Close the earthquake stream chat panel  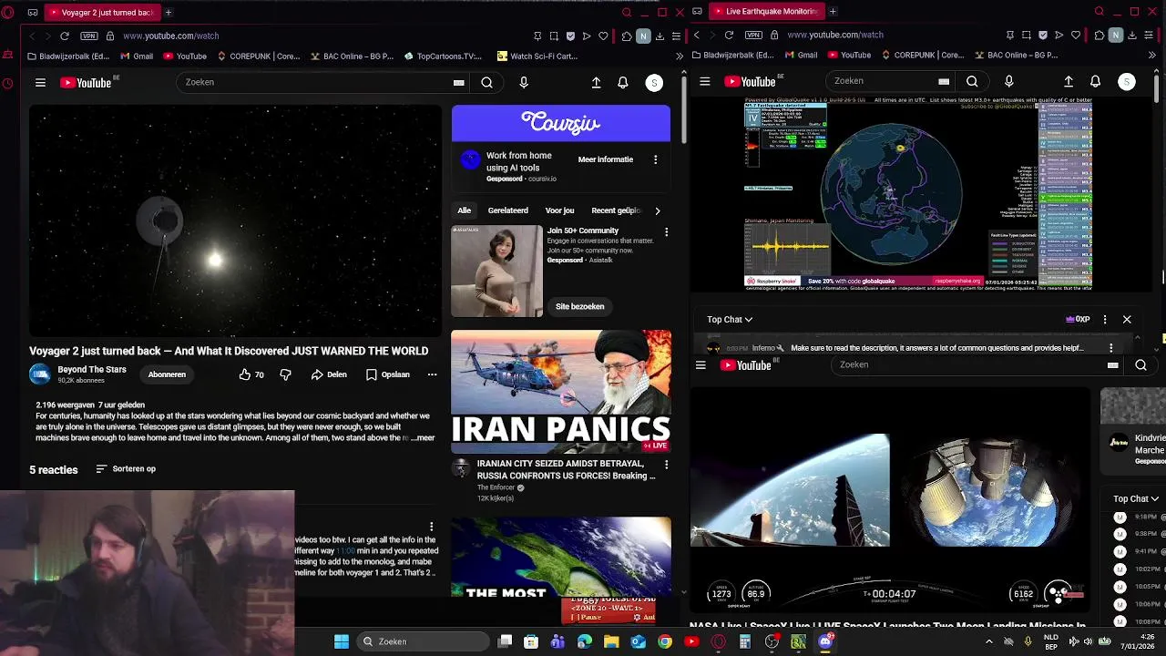click(1127, 320)
